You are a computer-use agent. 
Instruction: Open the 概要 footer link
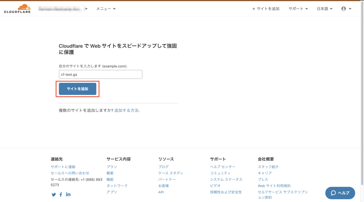click(110, 173)
